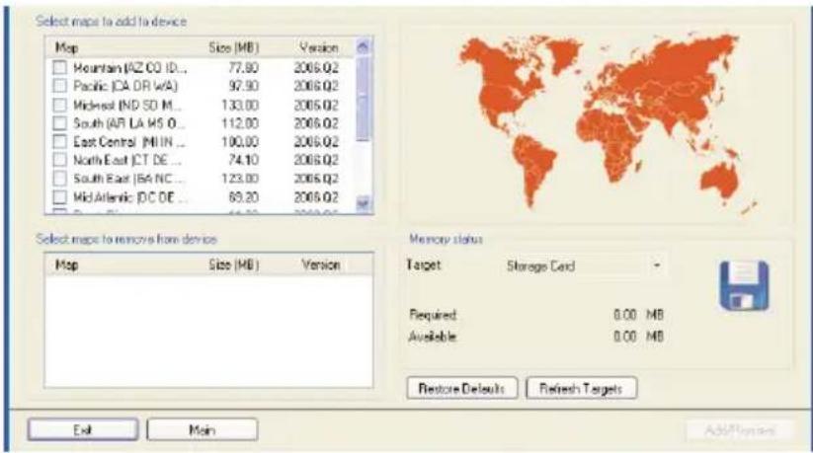Sort add list by Map column header
This screenshot has width=813, height=453.
pos(66,47)
